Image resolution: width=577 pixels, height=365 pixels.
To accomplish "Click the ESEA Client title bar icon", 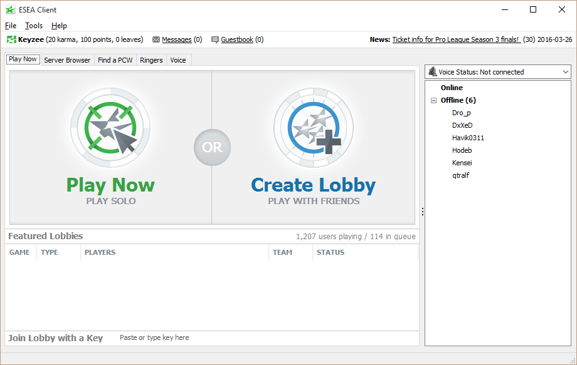I will (10, 10).
